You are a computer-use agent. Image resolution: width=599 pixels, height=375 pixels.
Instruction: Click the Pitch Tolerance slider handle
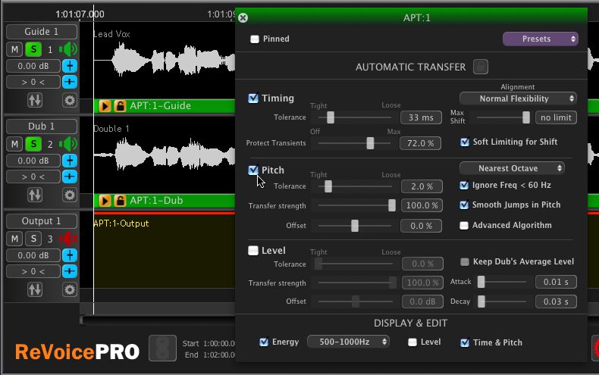(328, 186)
